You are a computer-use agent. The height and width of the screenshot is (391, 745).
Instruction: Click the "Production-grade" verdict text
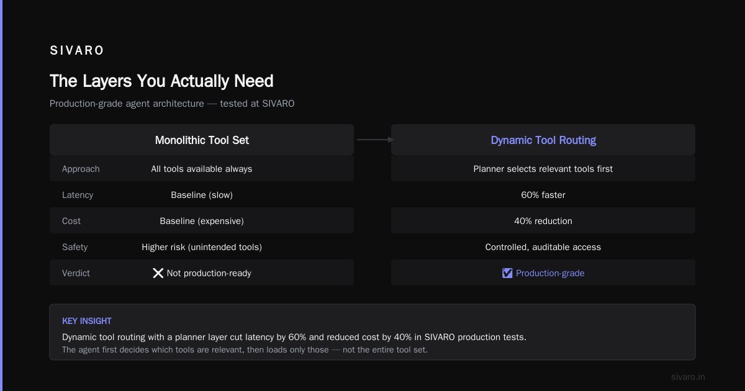(x=550, y=273)
